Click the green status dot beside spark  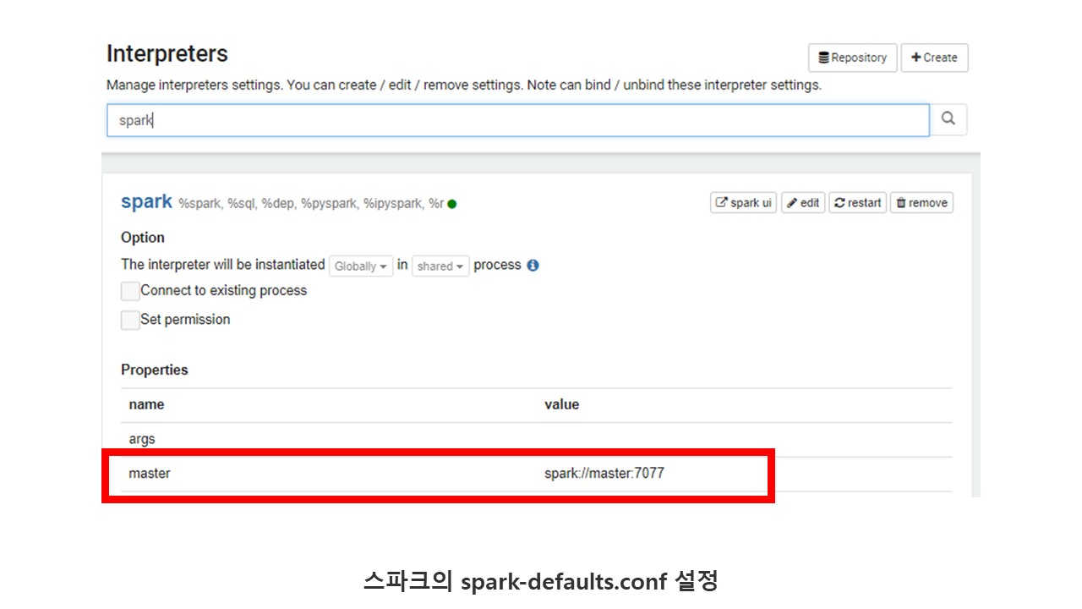click(452, 204)
